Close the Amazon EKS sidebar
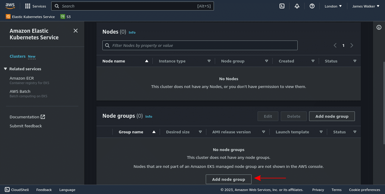385x194 pixels. 76,31
